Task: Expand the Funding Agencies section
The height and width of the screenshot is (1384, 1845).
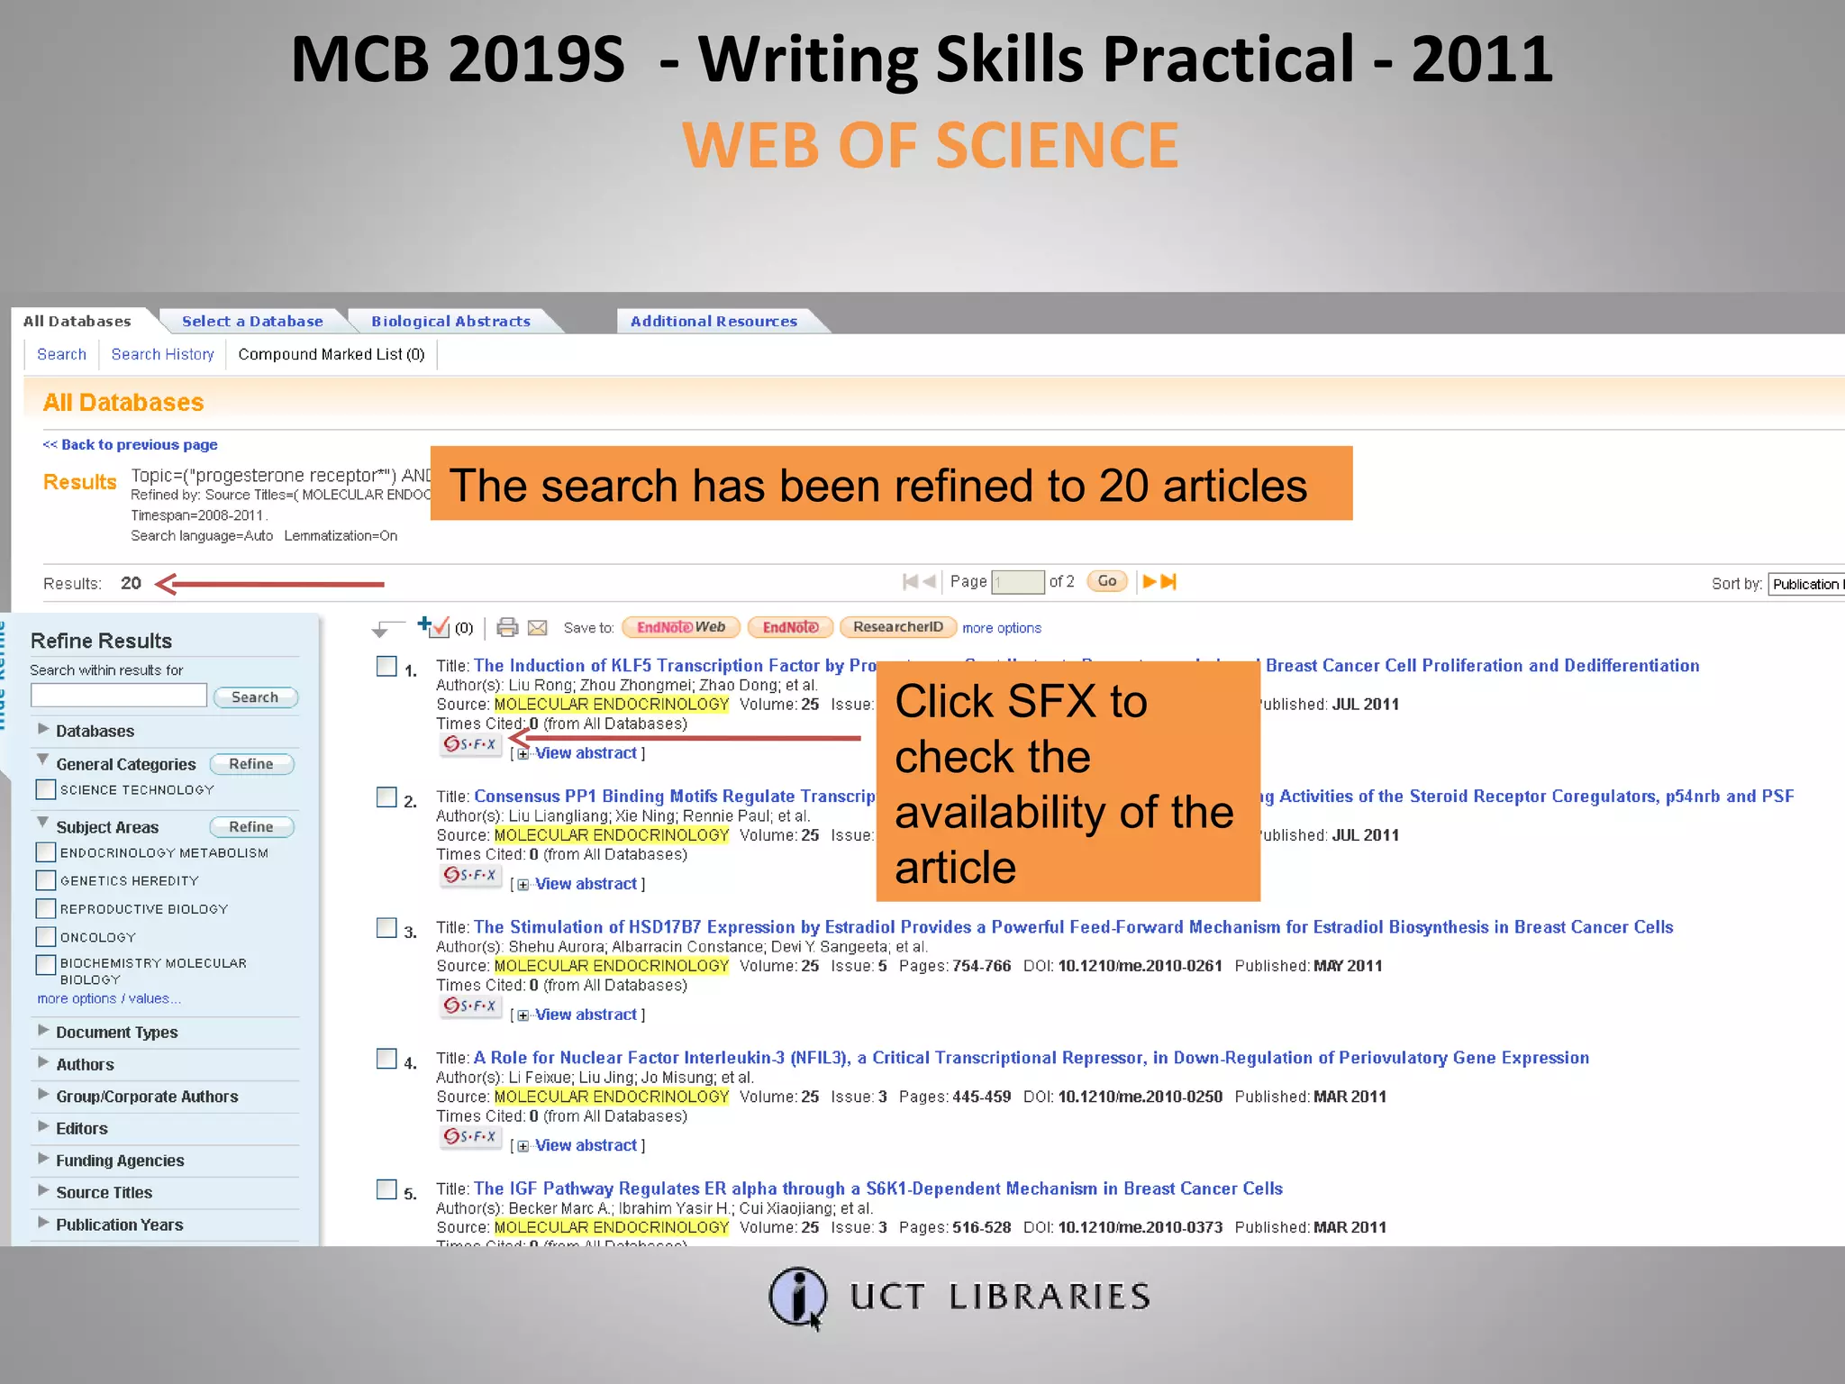Action: click(x=43, y=1159)
